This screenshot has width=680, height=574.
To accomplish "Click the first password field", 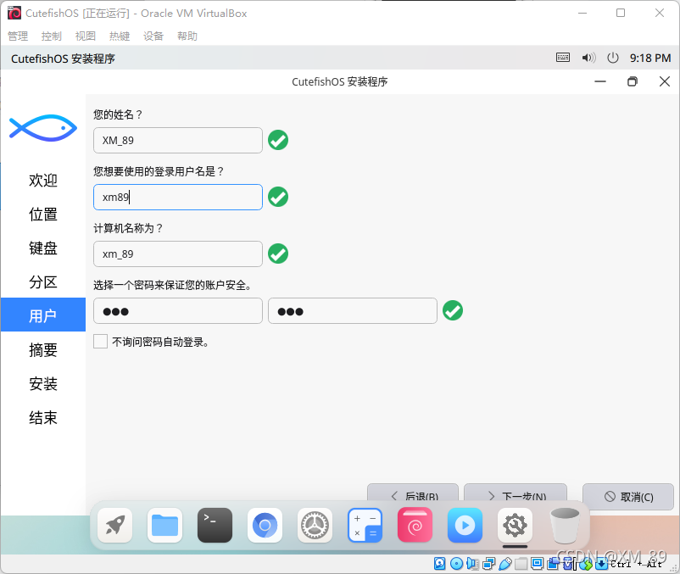I will (x=178, y=310).
